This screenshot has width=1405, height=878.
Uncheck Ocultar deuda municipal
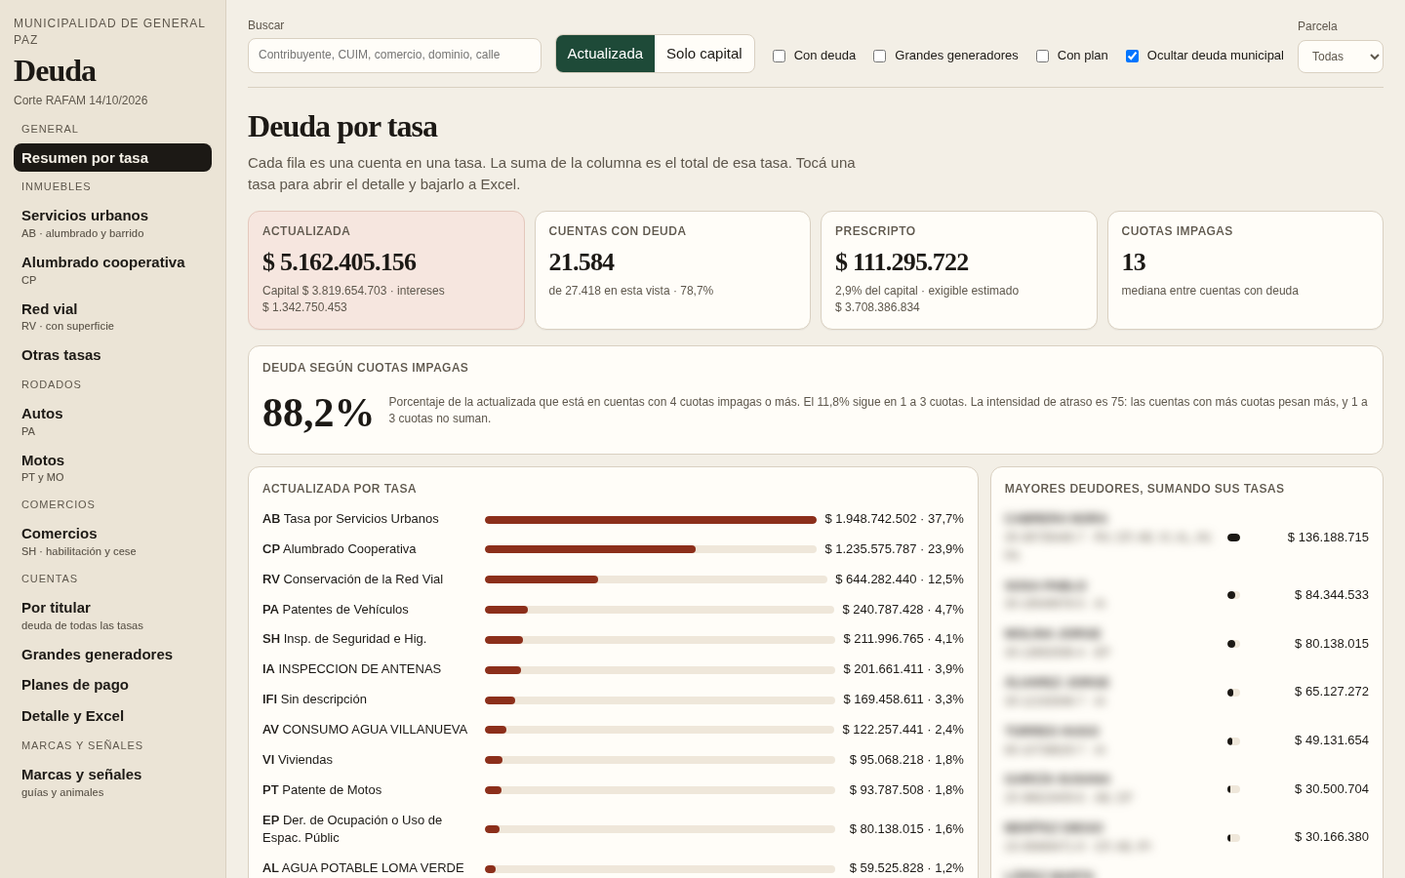pos(1132,56)
